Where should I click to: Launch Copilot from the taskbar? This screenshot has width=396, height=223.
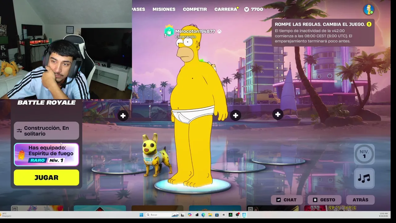[190, 215]
